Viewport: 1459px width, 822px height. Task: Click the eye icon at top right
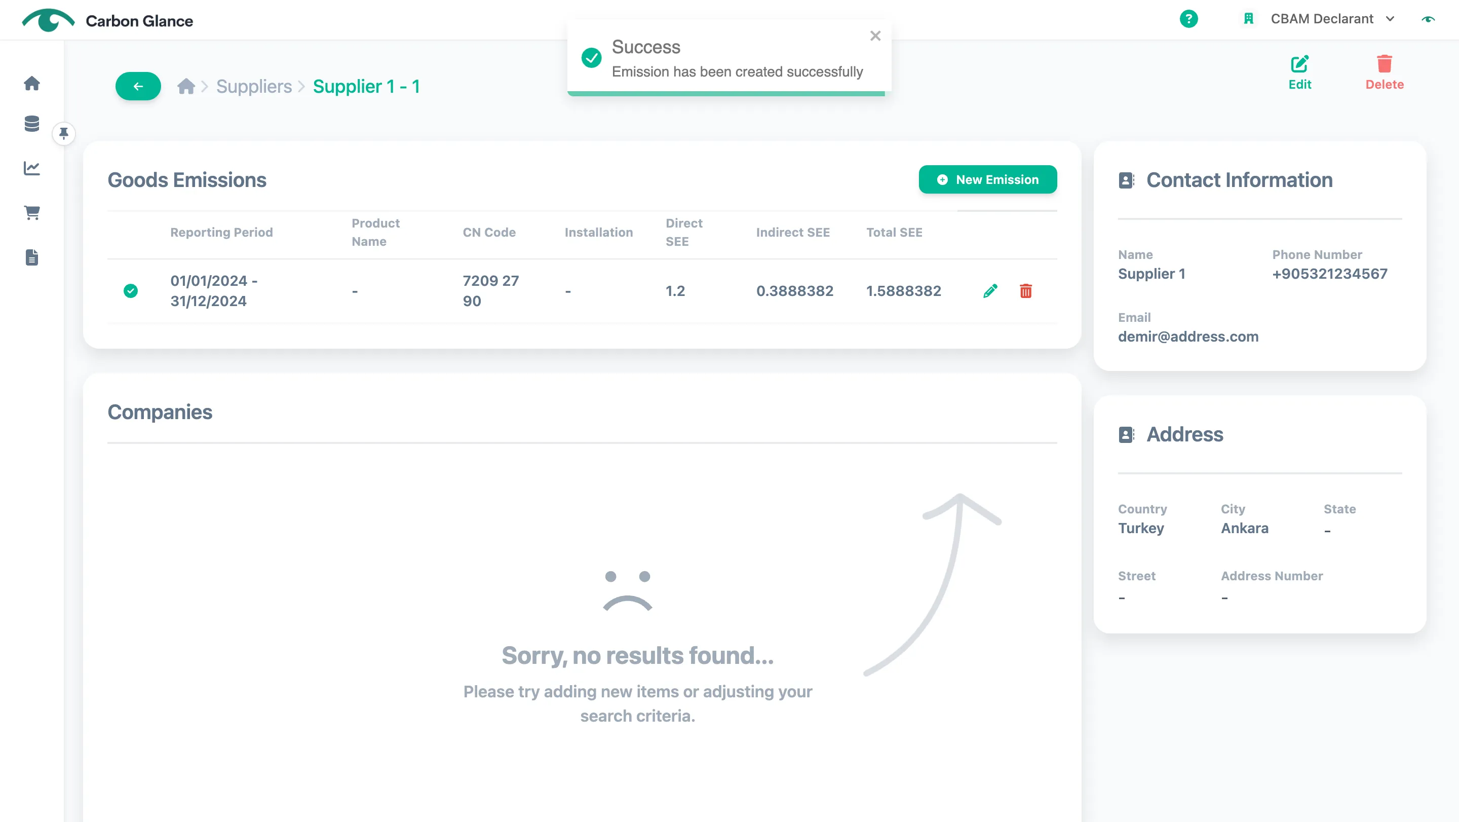1428,19
